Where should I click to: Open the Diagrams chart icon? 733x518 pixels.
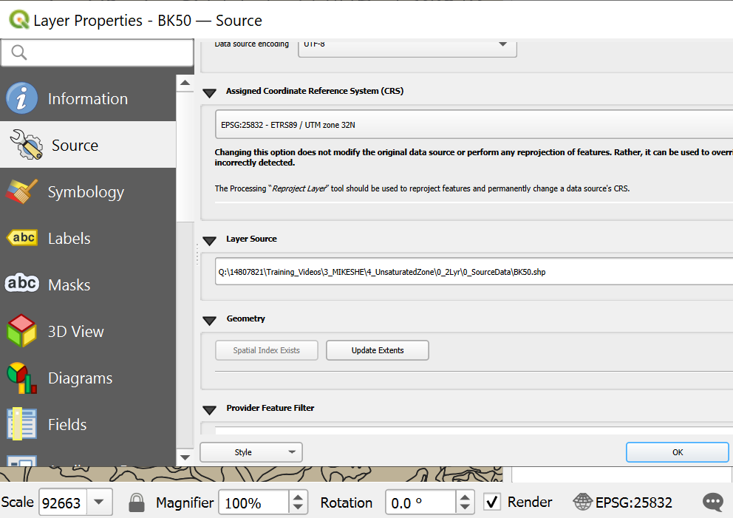click(x=21, y=378)
